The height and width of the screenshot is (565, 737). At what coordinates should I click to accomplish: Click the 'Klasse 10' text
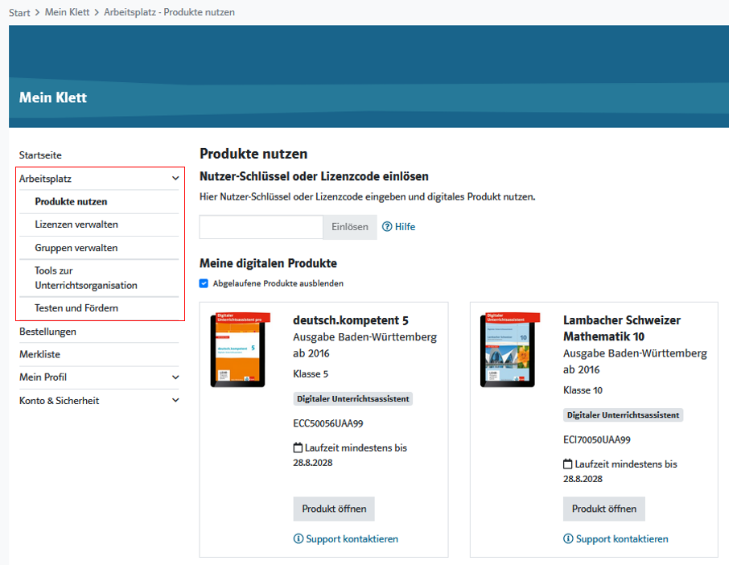point(583,390)
